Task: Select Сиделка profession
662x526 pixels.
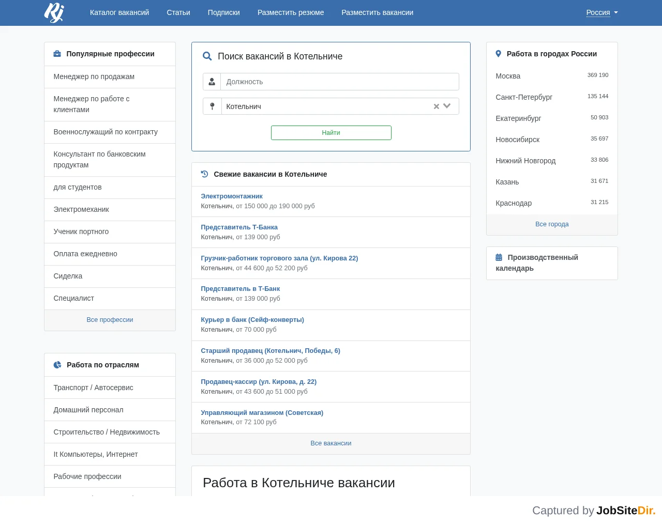Action: (110, 276)
